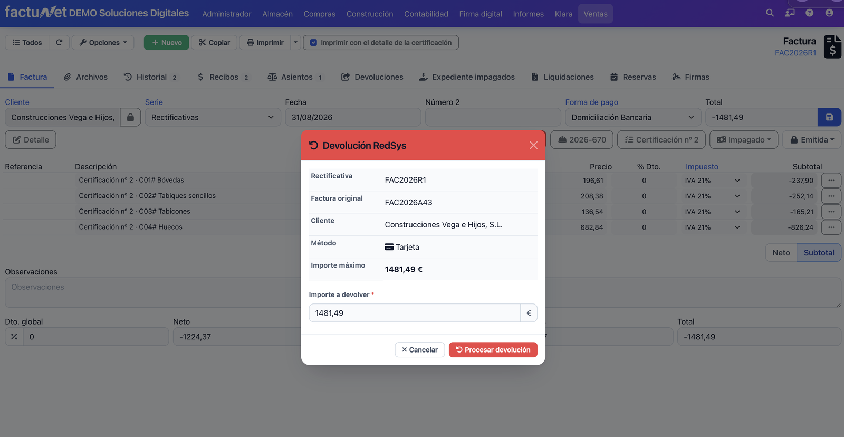Close the Devolución RedSys dialog
The height and width of the screenshot is (437, 844).
[x=533, y=145]
